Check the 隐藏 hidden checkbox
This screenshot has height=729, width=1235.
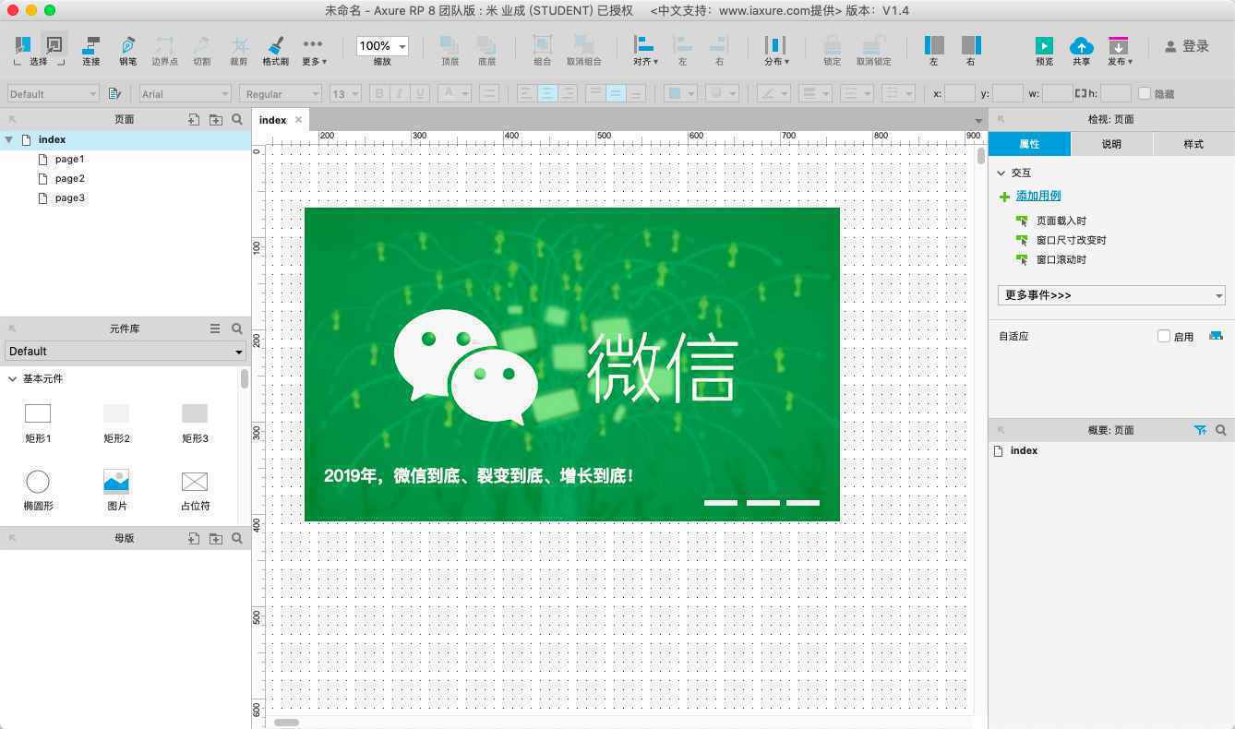(1145, 93)
